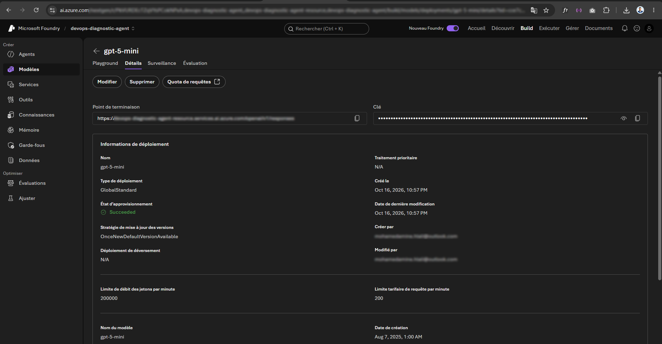This screenshot has height=344, width=662.
Task: Click the Supprimer button
Action: (142, 82)
